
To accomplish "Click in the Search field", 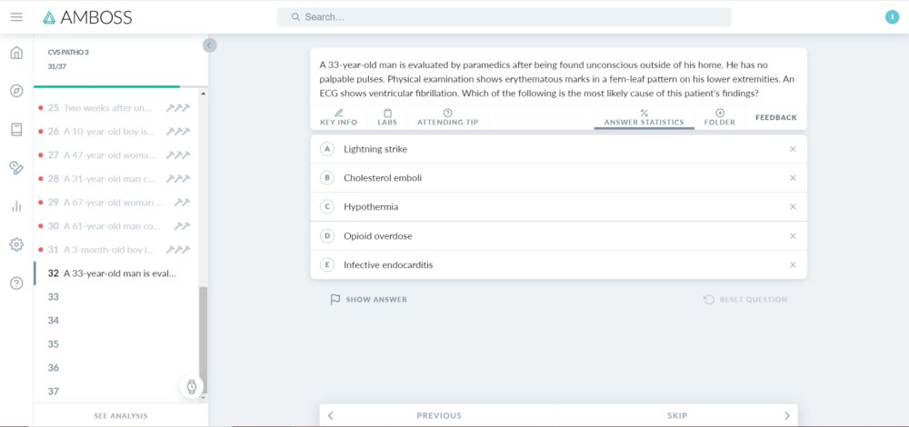I will click(x=504, y=17).
